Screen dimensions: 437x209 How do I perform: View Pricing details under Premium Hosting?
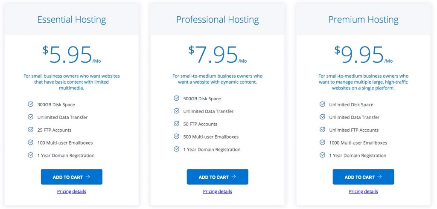(364, 192)
